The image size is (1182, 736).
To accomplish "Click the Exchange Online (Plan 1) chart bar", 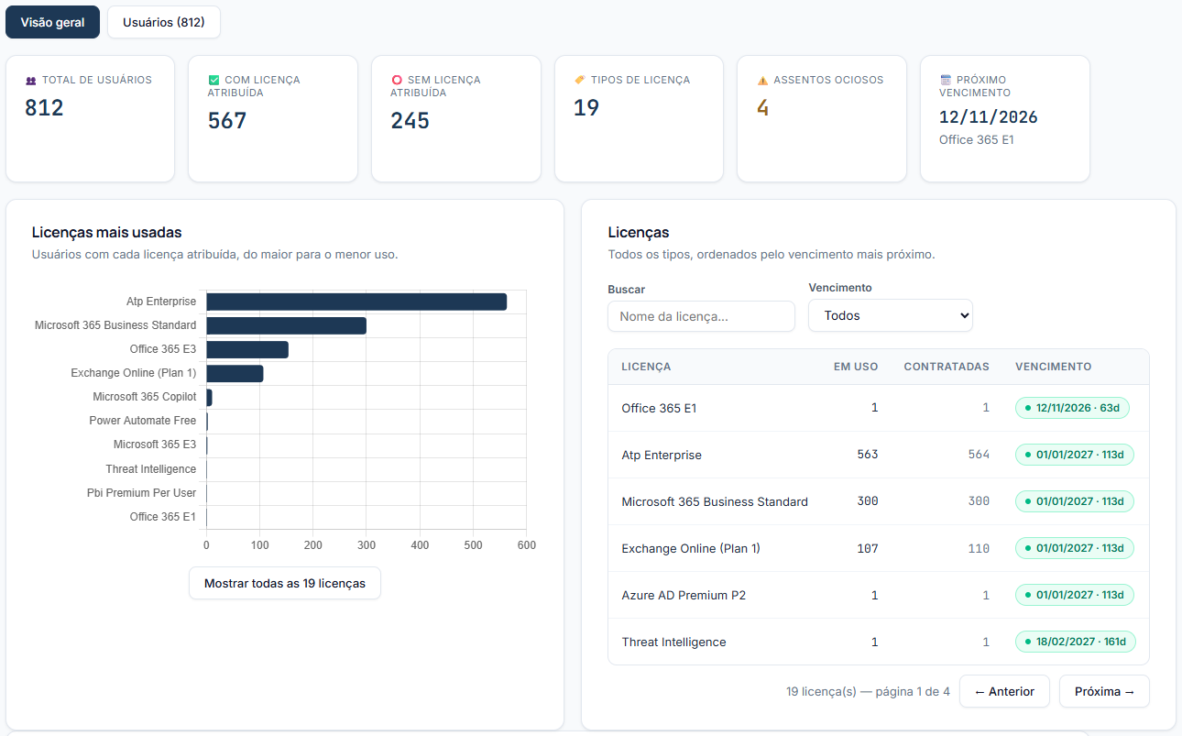I will (x=235, y=373).
